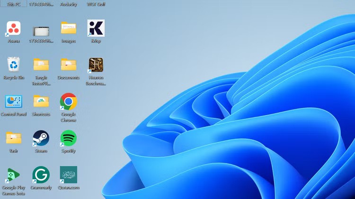Click the Grammarly desktop shortcut

(41, 174)
